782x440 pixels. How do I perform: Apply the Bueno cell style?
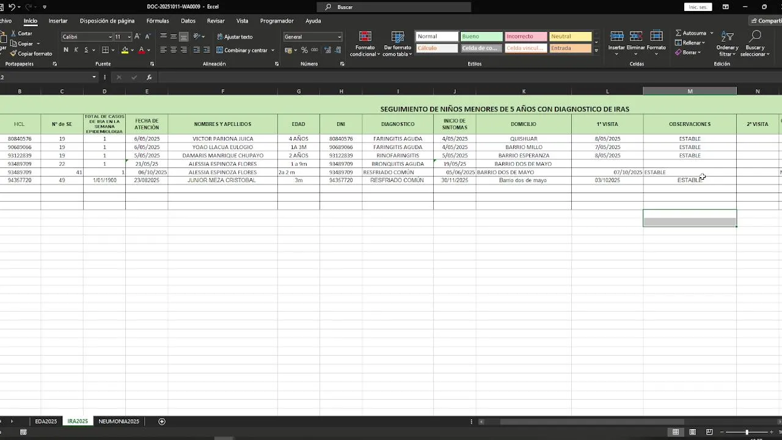481,37
